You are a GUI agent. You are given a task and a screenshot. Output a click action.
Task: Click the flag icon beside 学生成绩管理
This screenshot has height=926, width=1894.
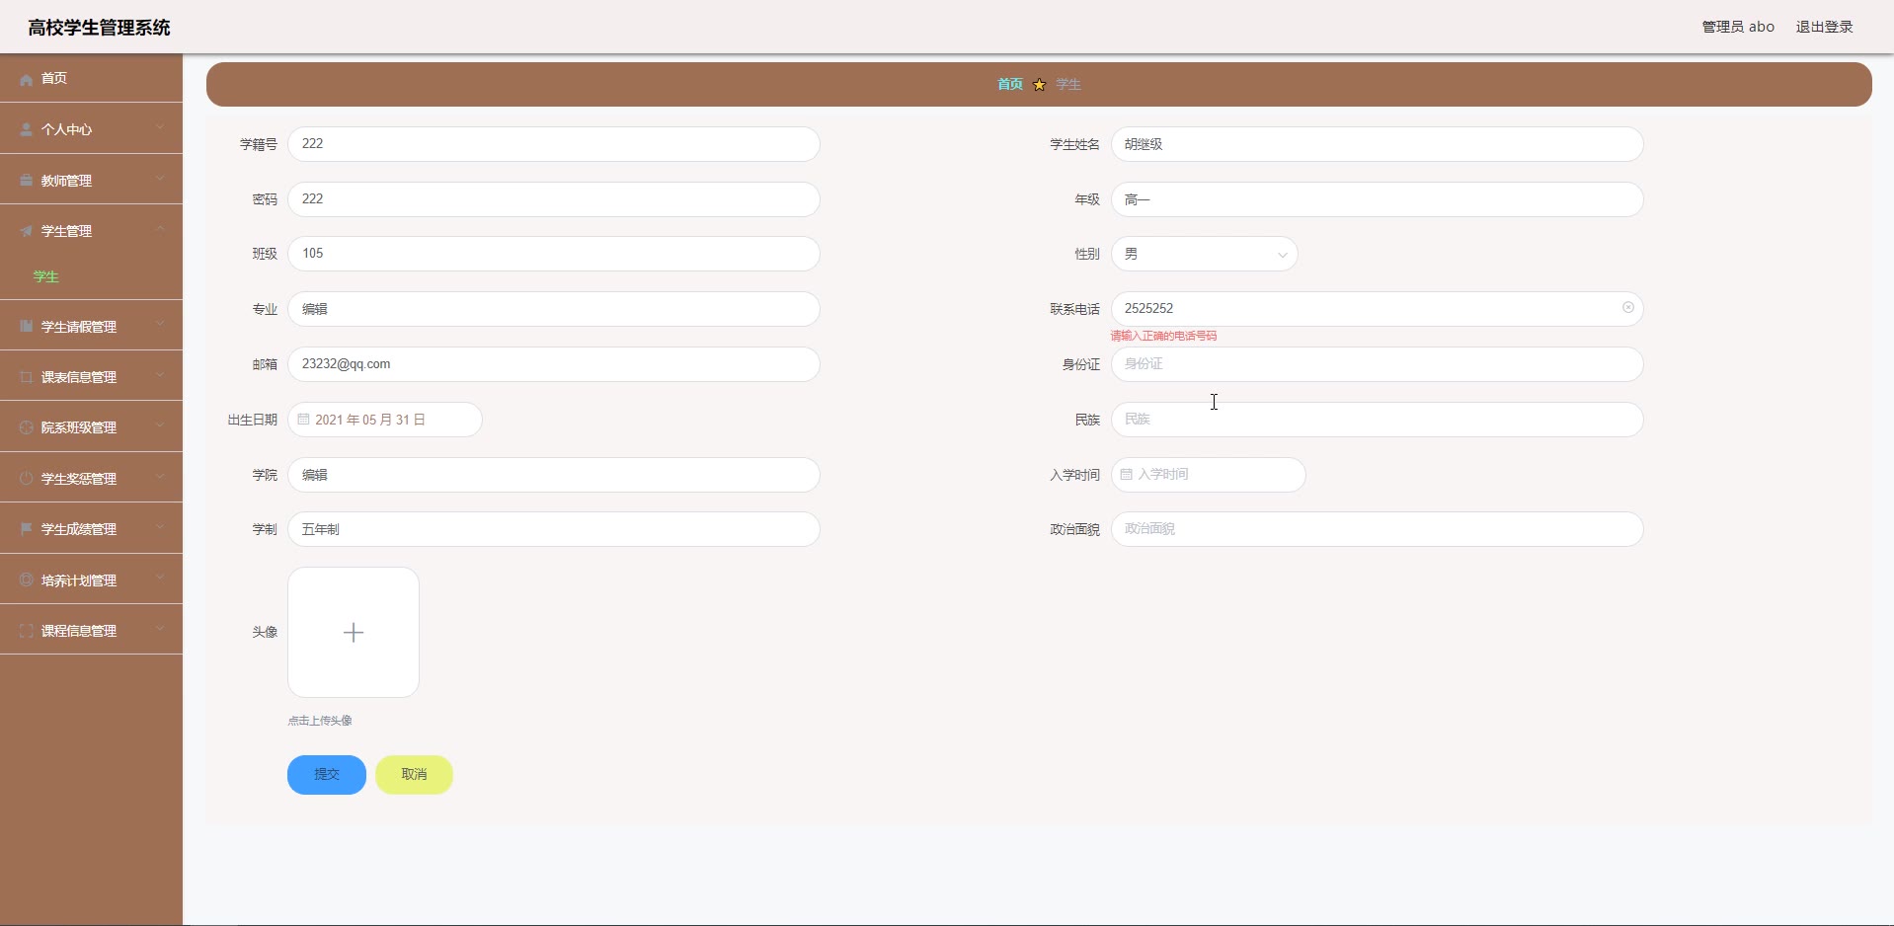pos(27,529)
